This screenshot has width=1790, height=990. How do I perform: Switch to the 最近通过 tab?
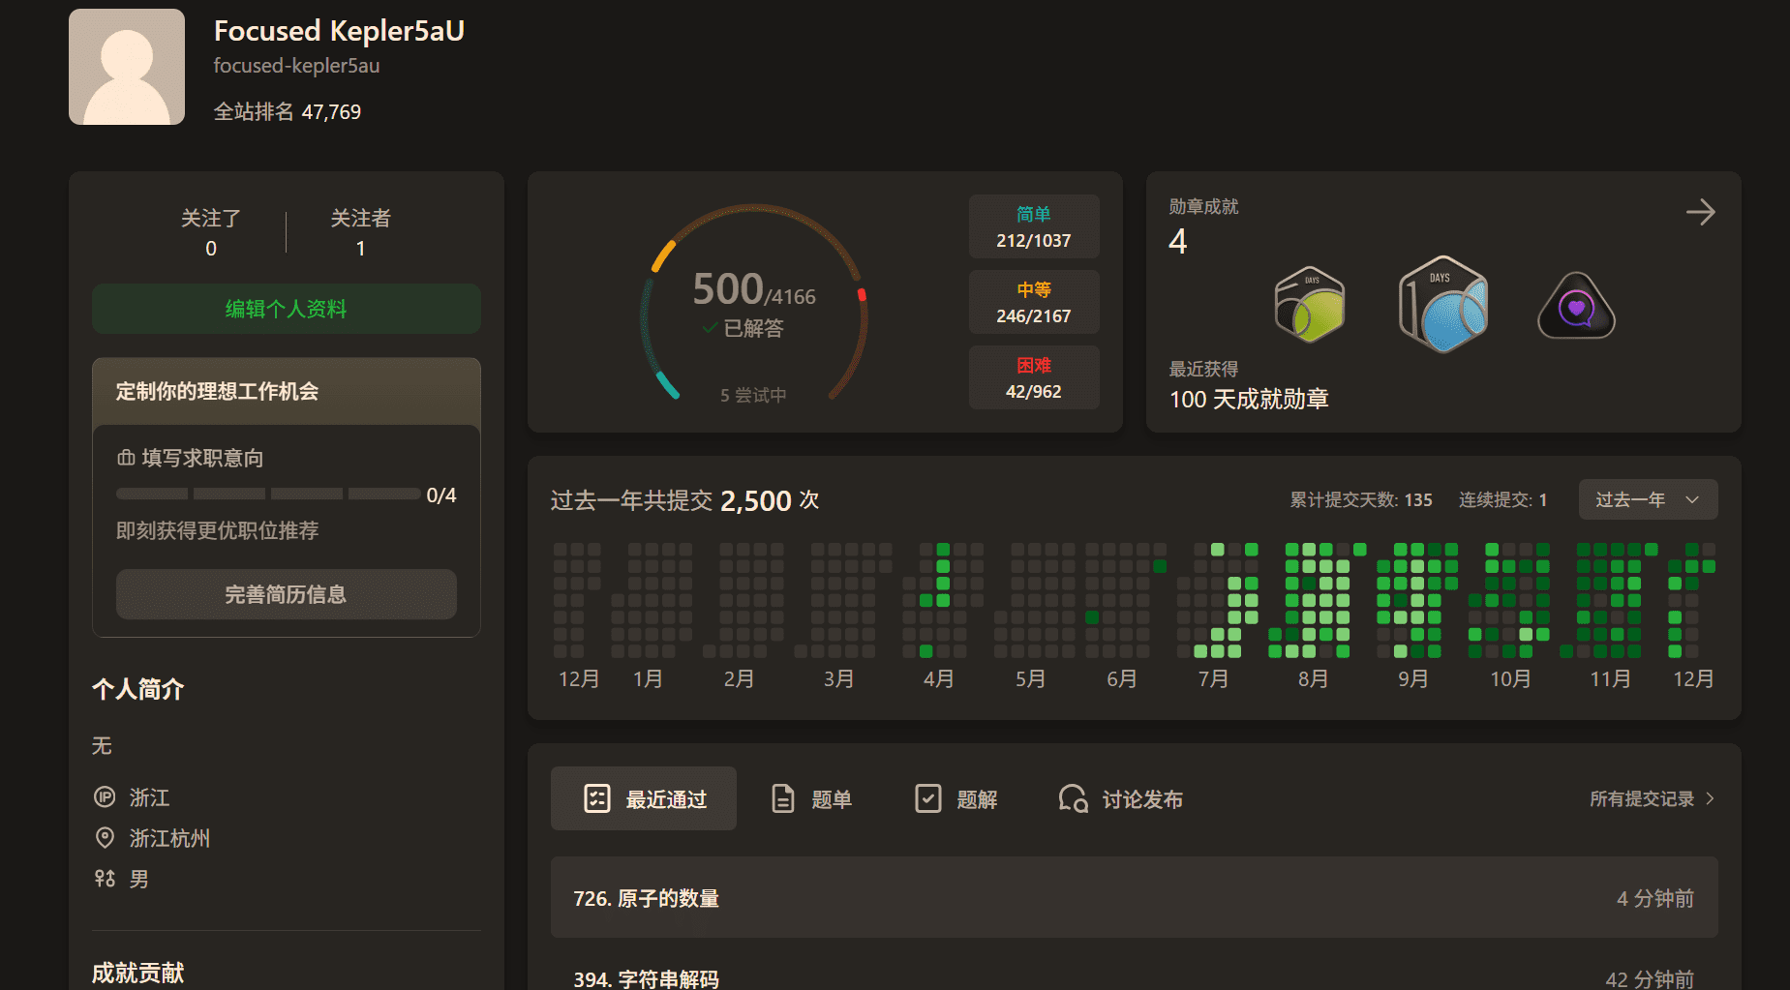pos(644,799)
